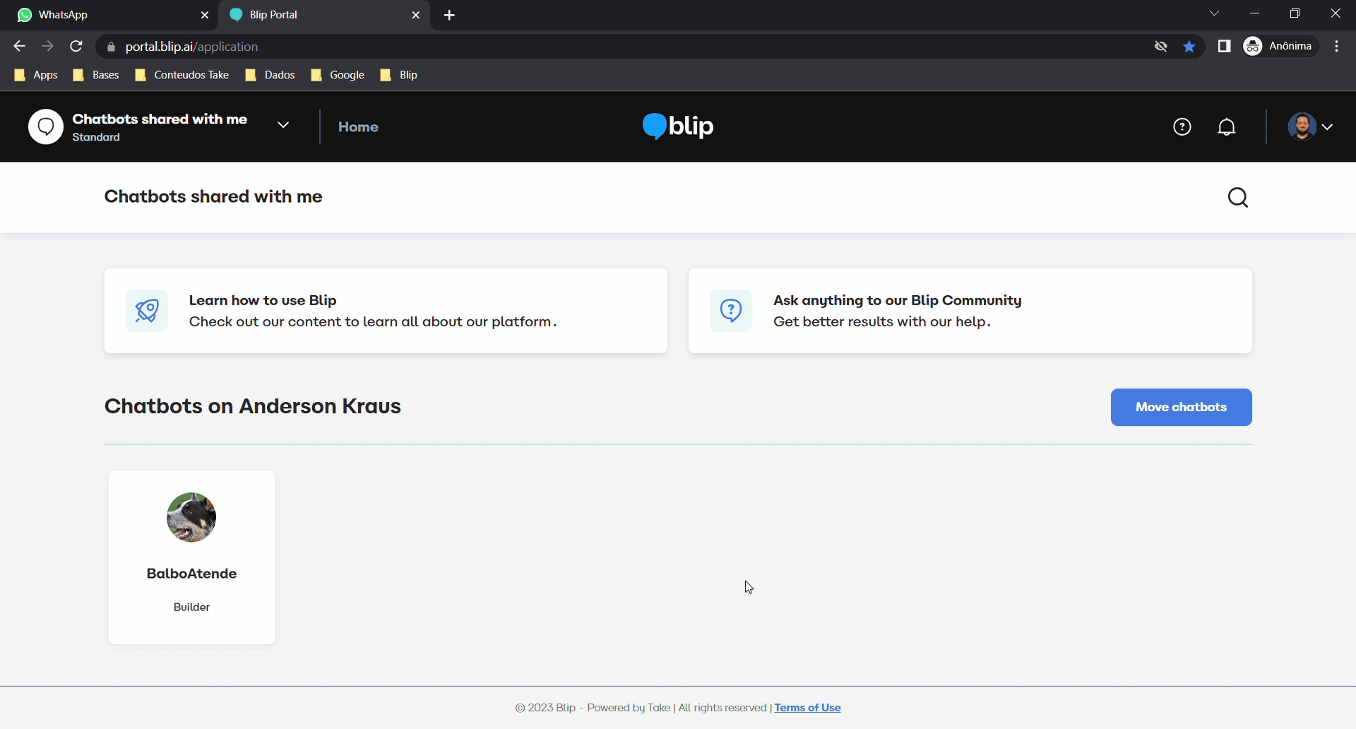This screenshot has height=729, width=1356.
Task: Click the help question mark icon
Action: 1182,126
